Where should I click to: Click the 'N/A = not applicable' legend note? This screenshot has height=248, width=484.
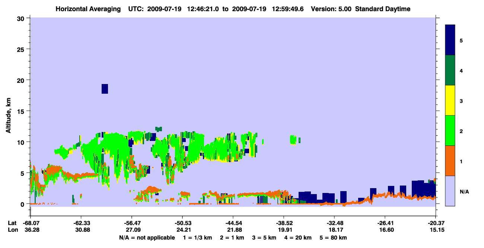[x=147, y=238]
